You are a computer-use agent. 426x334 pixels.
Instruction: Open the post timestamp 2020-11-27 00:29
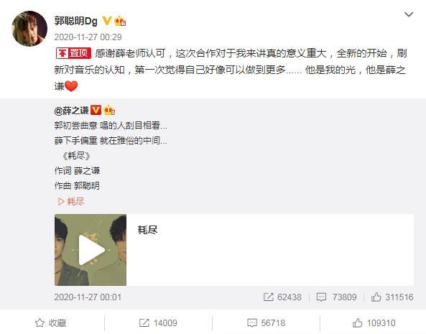tap(88, 37)
